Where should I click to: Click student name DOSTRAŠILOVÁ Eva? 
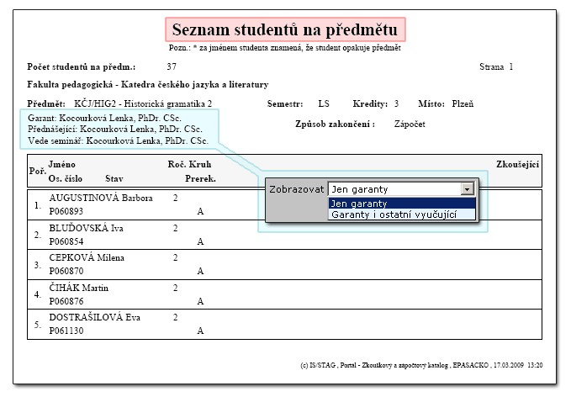(95, 317)
